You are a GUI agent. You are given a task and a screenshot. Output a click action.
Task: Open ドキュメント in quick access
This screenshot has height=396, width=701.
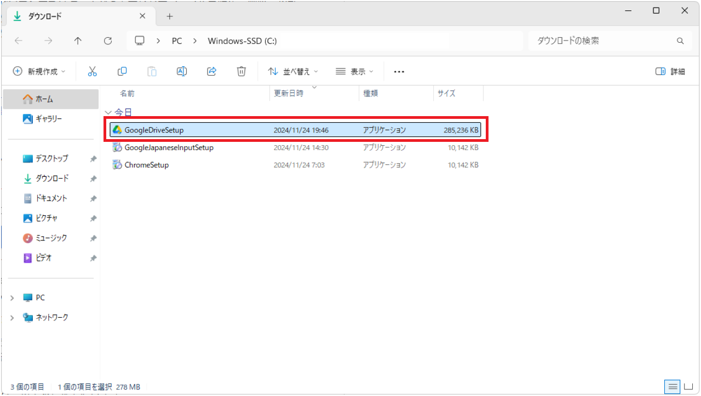[51, 198]
